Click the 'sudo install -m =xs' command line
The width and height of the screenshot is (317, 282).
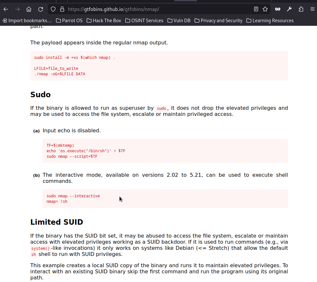74,58
